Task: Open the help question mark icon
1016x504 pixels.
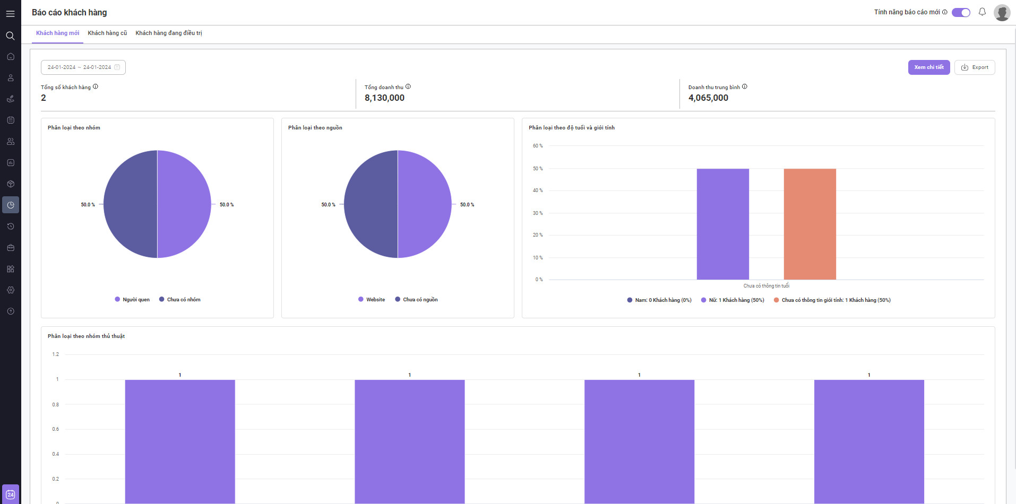Action: [10, 311]
